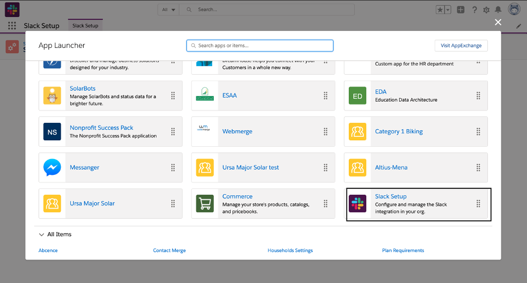Open the Commerce shopping cart icon

204,203
